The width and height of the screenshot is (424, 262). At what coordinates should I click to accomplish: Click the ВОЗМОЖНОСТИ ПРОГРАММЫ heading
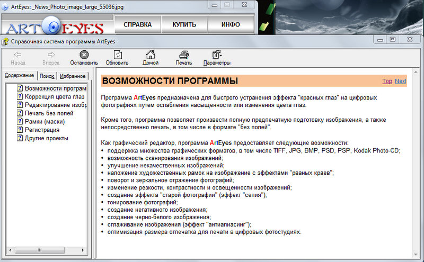pyautogui.click(x=170, y=81)
